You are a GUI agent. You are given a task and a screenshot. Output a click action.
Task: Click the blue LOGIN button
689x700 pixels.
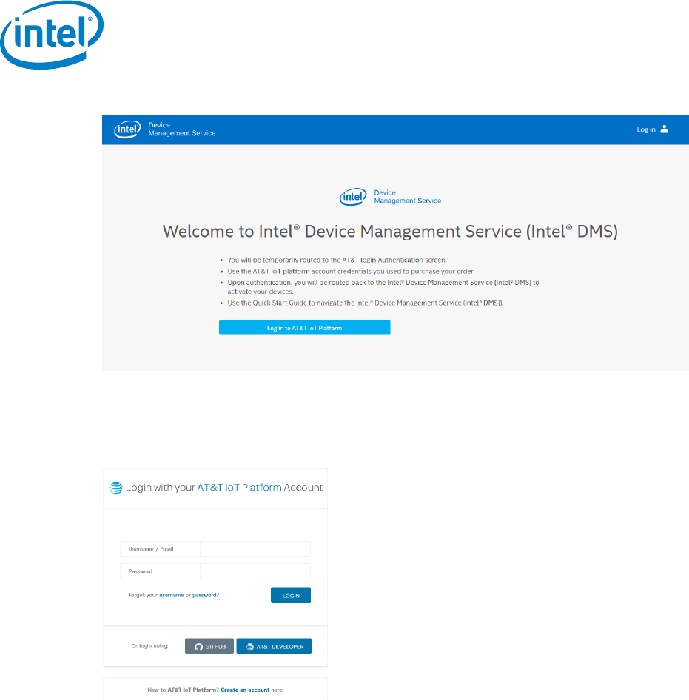[291, 595]
